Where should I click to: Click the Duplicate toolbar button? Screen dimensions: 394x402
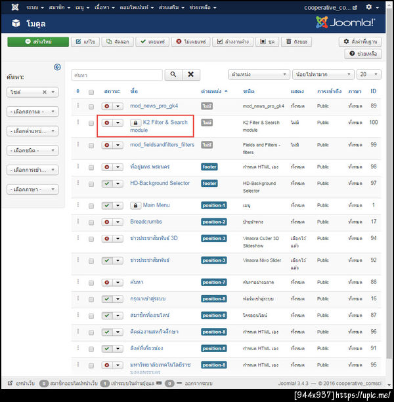point(118,41)
